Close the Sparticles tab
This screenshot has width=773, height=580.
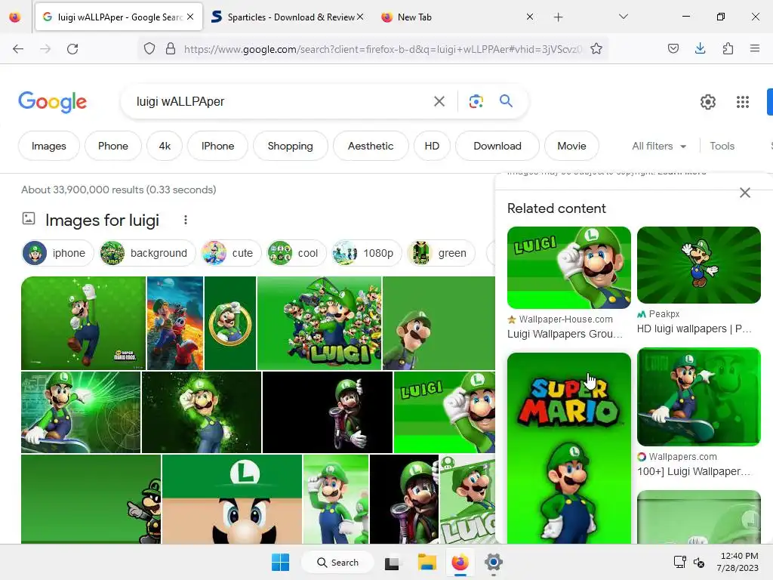click(360, 17)
